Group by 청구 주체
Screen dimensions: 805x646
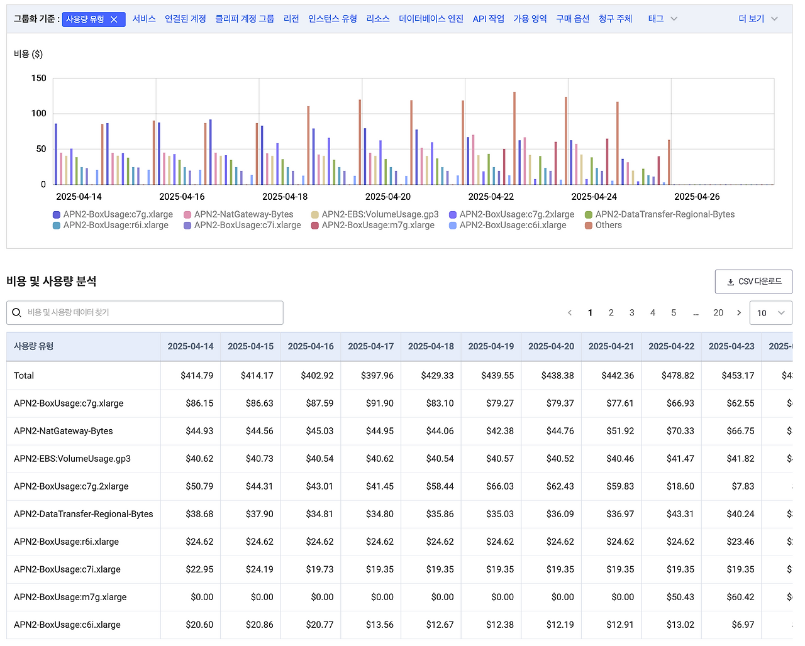coord(616,19)
